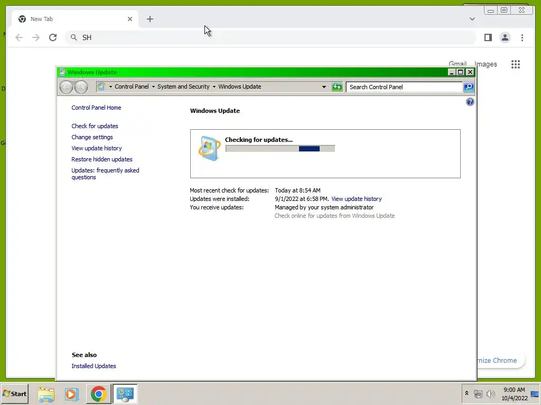
Task: Open View update history in sidebar
Action: pos(97,148)
